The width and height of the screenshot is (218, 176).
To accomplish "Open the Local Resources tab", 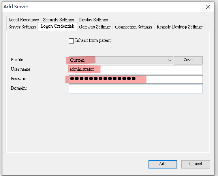I will [24, 20].
